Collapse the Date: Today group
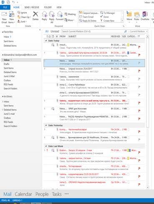 click(46, 41)
